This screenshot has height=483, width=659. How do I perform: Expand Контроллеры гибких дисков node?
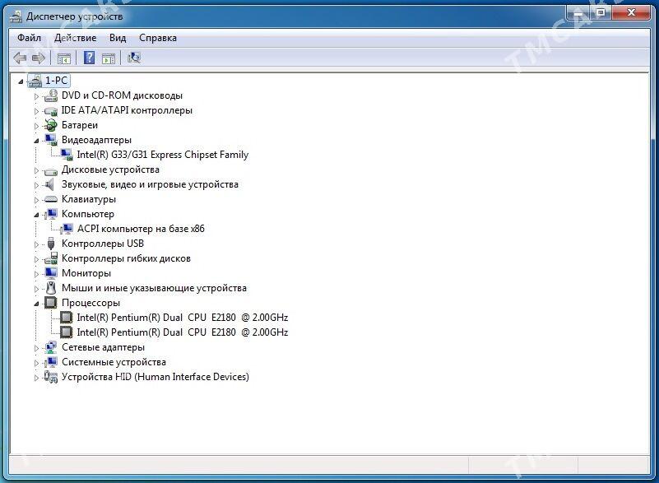pyautogui.click(x=36, y=259)
